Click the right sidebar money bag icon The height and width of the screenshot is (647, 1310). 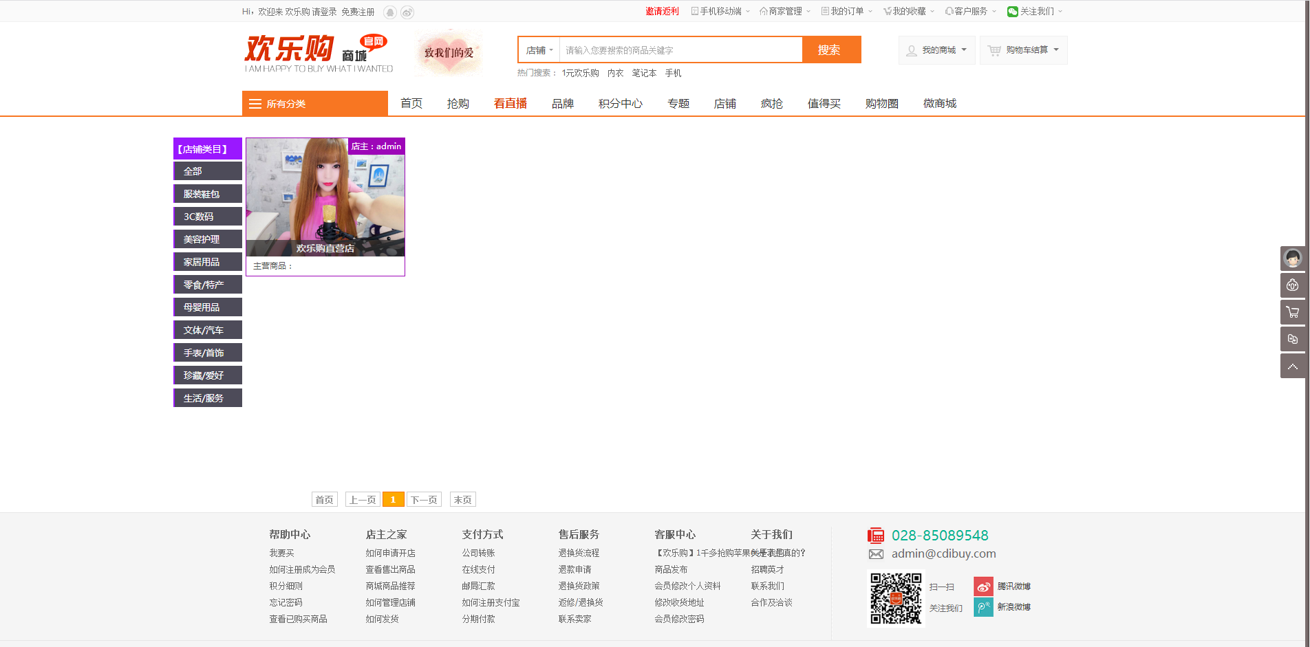click(x=1293, y=285)
